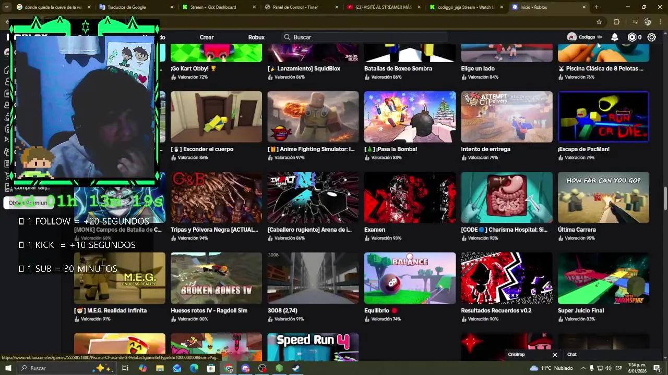Open File Explorer from the taskbar
Viewport: 668px width, 375px height.
(x=160, y=368)
